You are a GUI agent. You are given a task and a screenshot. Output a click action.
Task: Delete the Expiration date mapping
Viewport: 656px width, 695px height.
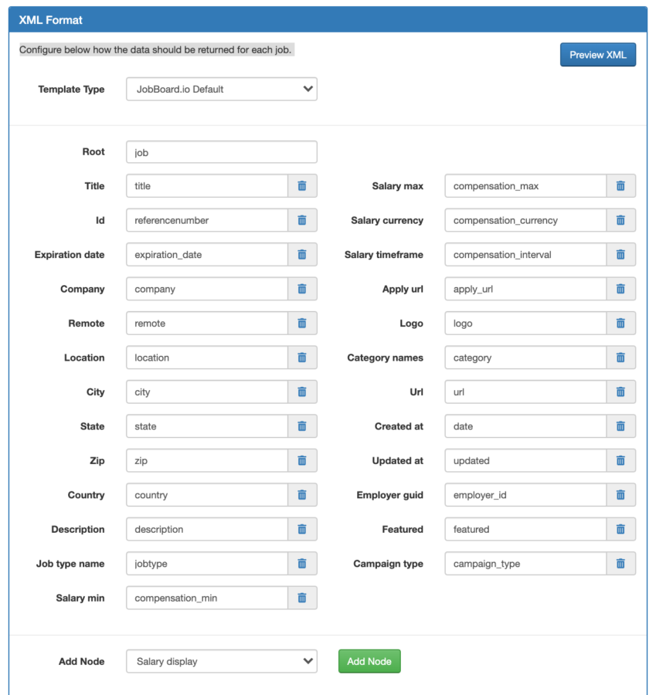[x=301, y=254]
